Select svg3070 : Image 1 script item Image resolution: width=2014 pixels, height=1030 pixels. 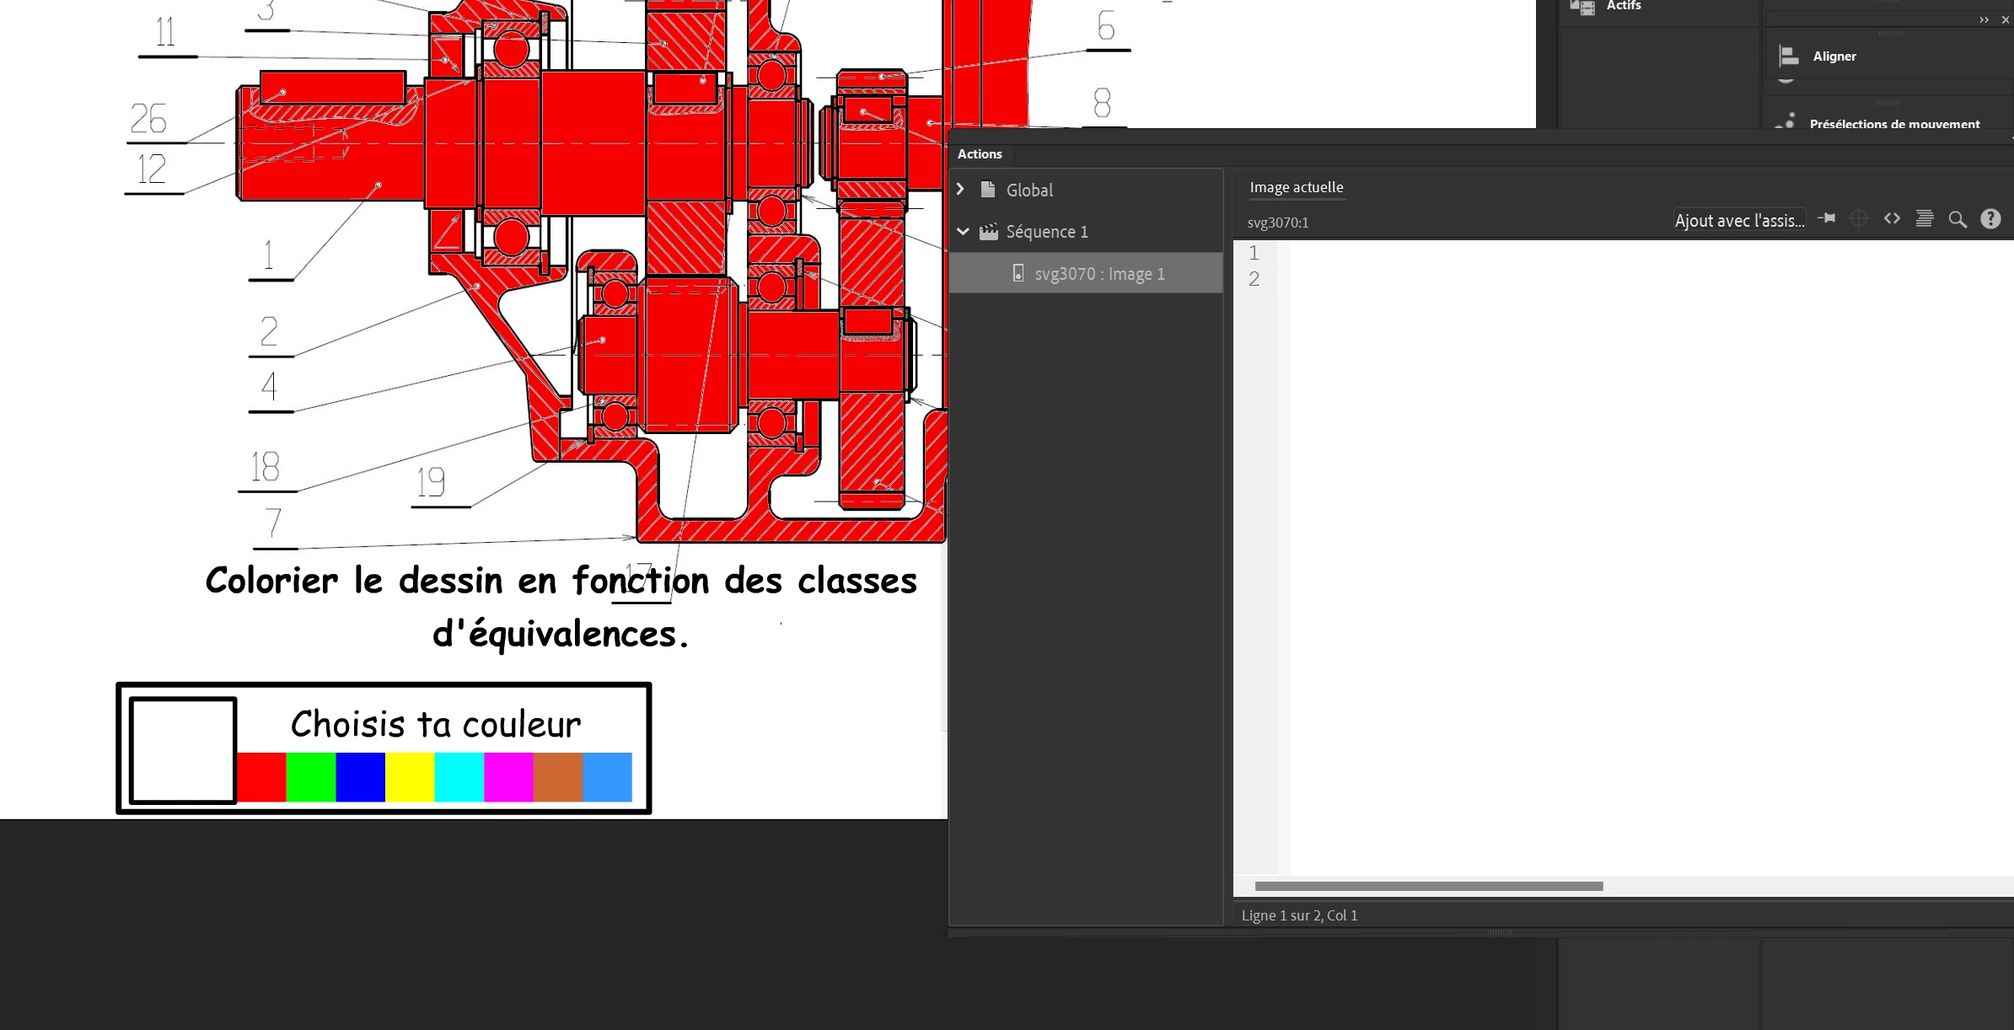1099,274
